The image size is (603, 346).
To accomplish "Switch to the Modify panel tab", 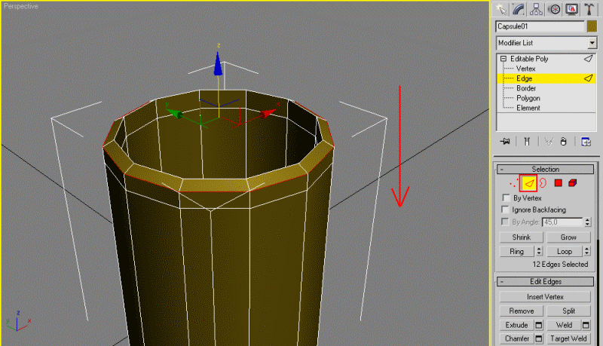I will (519, 9).
